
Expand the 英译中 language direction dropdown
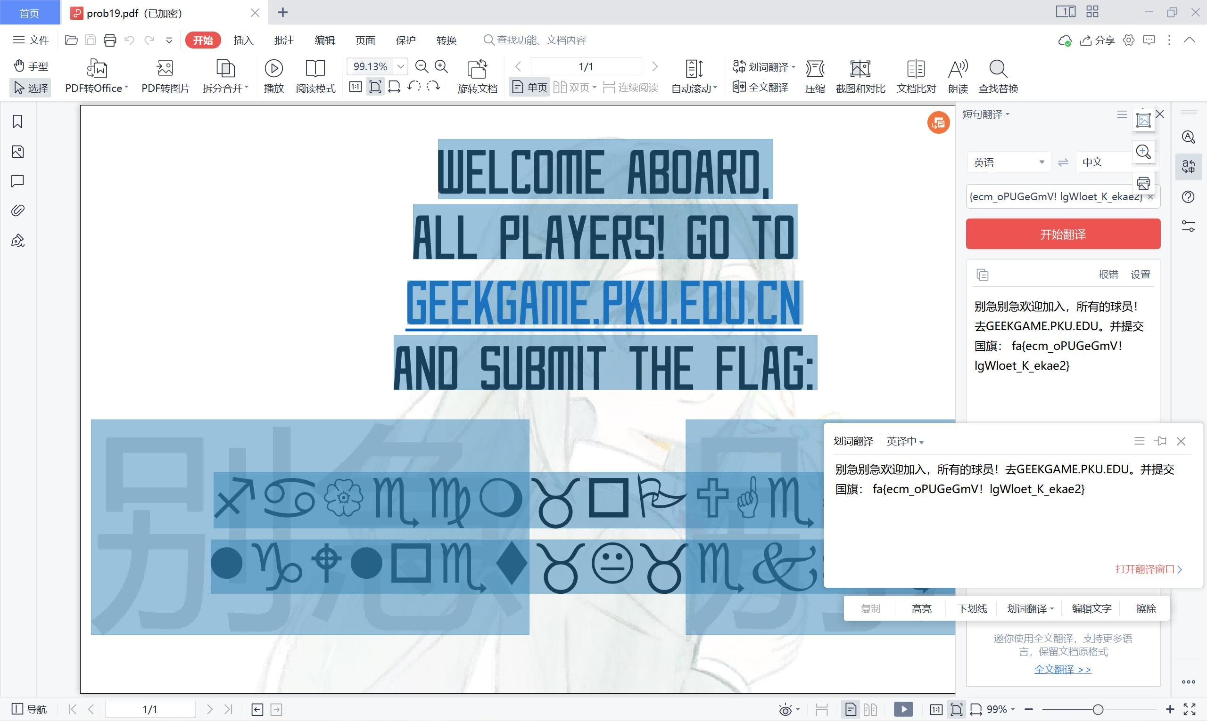click(905, 441)
